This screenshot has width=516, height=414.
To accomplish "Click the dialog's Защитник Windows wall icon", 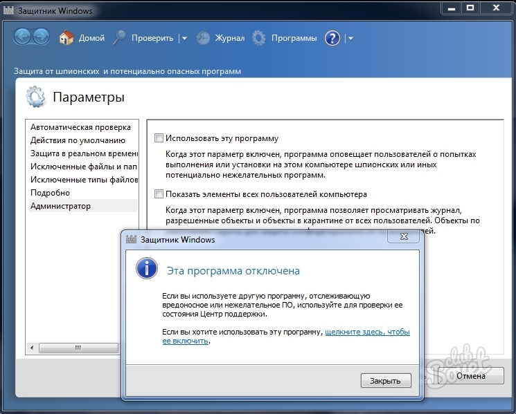I will pos(131,239).
